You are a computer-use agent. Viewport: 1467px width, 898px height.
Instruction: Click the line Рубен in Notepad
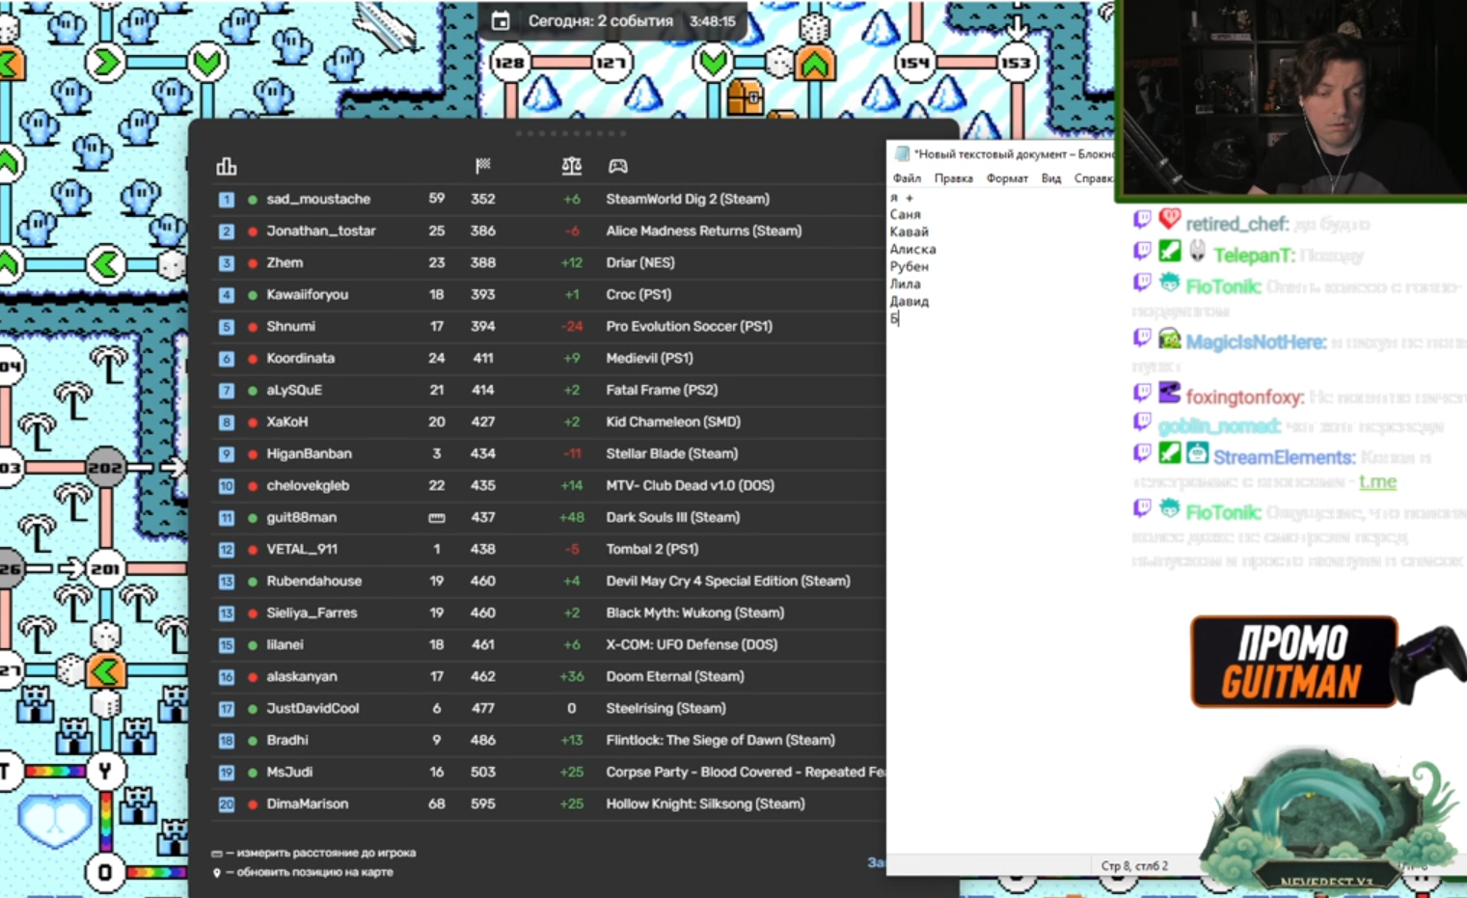910,266
